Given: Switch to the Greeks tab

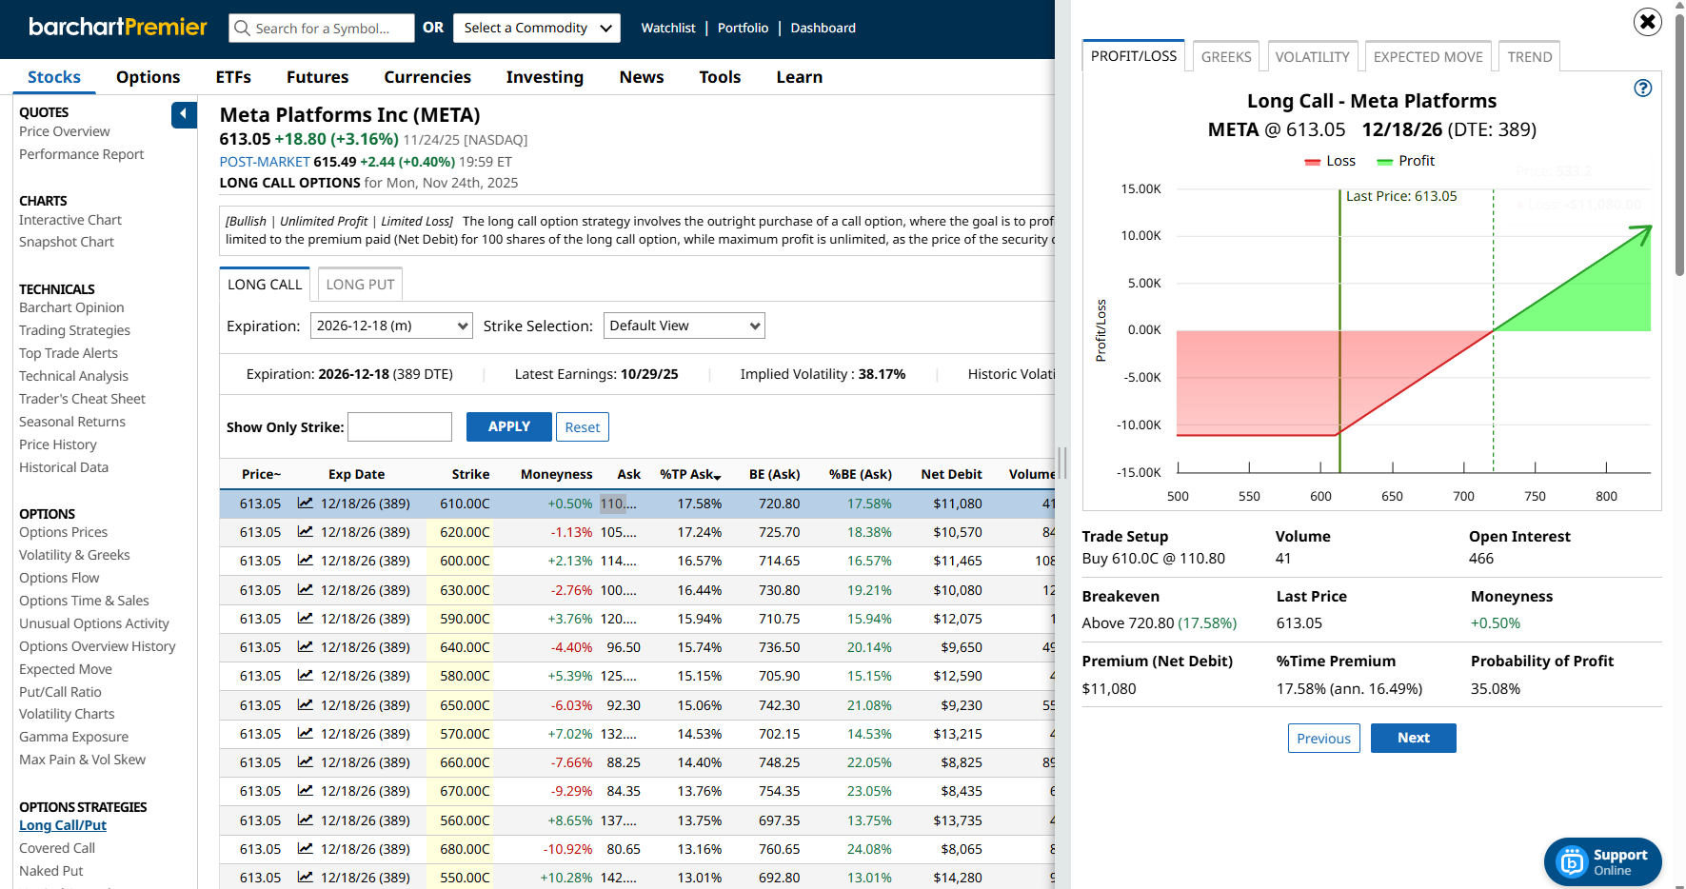Looking at the screenshot, I should tap(1225, 57).
